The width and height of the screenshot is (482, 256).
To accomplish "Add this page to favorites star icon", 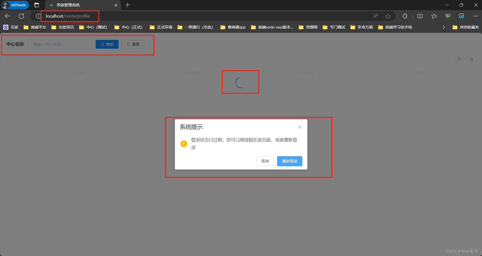I will [x=388, y=16].
